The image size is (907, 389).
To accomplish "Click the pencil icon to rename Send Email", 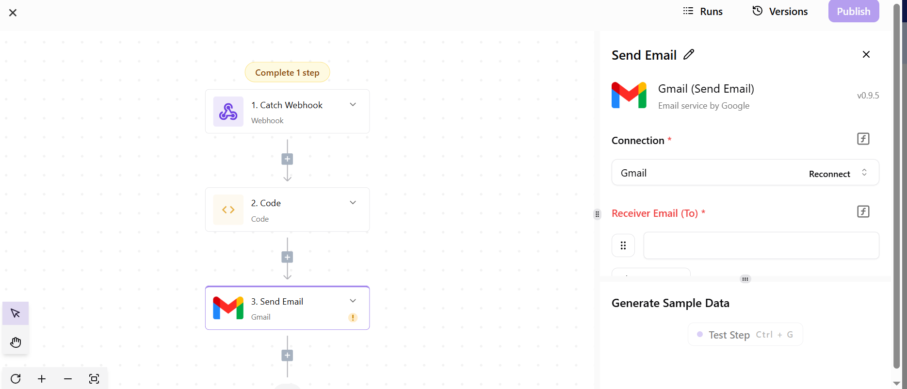I will pos(689,55).
